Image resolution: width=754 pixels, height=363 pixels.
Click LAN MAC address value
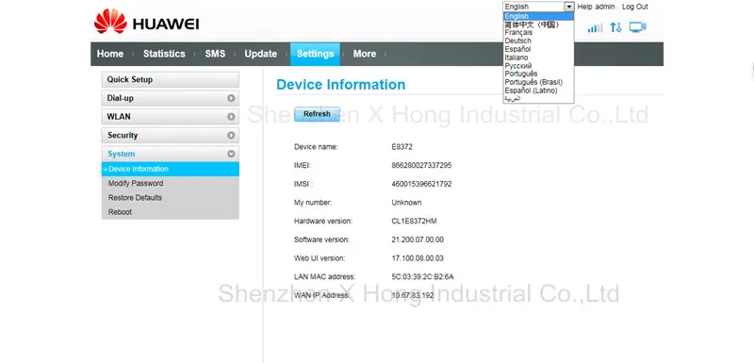pos(422,277)
